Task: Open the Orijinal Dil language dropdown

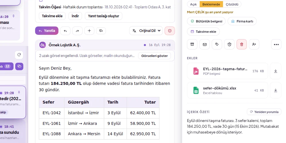Action: pyautogui.click(x=146, y=30)
